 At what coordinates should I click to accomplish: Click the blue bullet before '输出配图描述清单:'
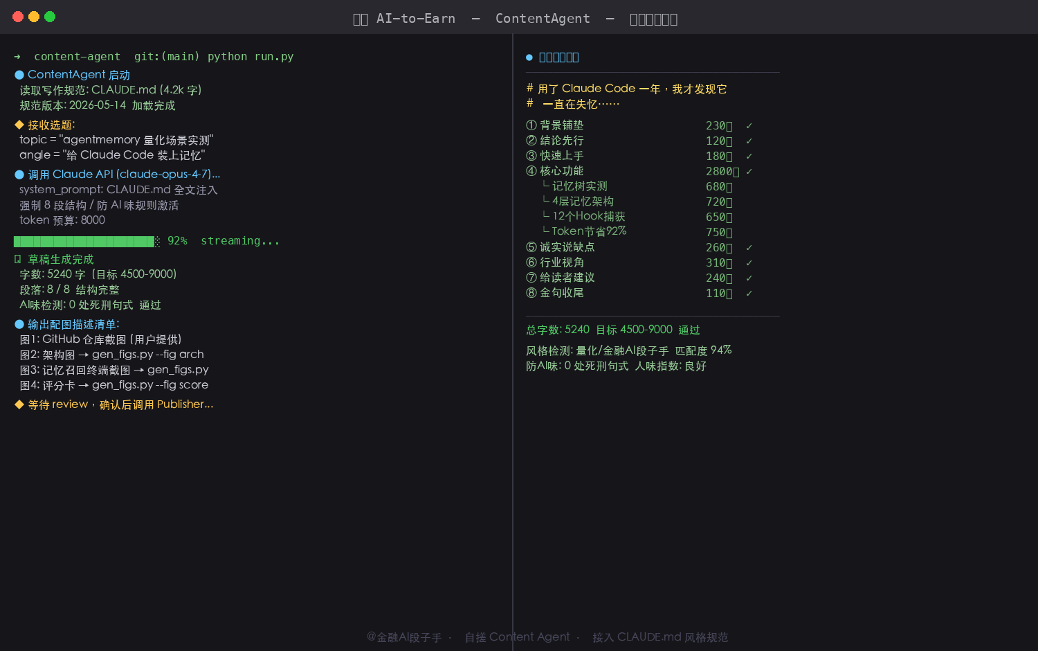(19, 324)
